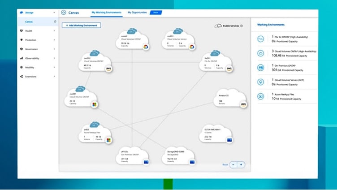
Task: Switch to My Opportunities tab
Action: [136, 13]
